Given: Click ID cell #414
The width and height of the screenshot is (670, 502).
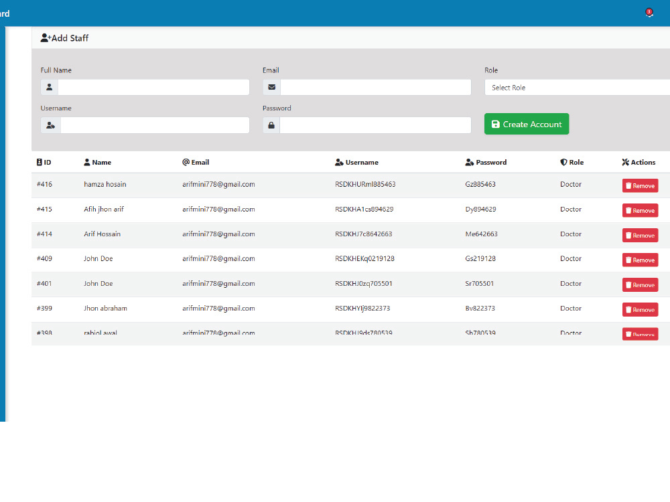Looking at the screenshot, I should [44, 234].
